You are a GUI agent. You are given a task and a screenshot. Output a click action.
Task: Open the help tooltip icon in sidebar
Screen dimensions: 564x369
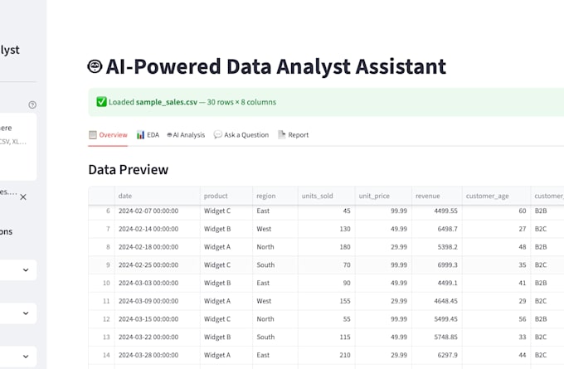(x=32, y=104)
